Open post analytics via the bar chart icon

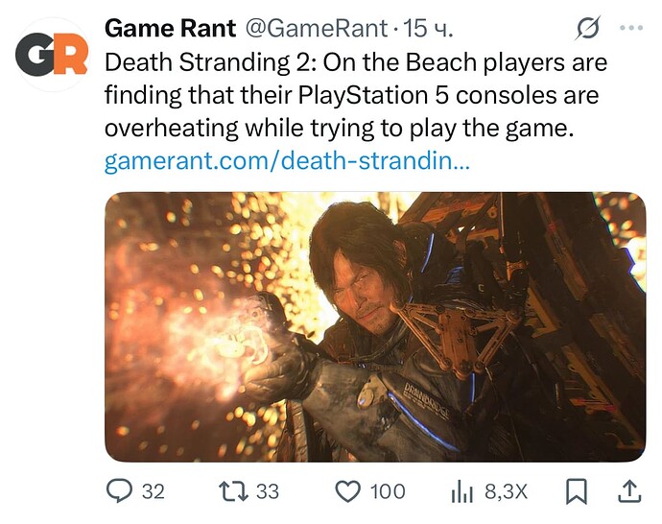click(x=463, y=491)
